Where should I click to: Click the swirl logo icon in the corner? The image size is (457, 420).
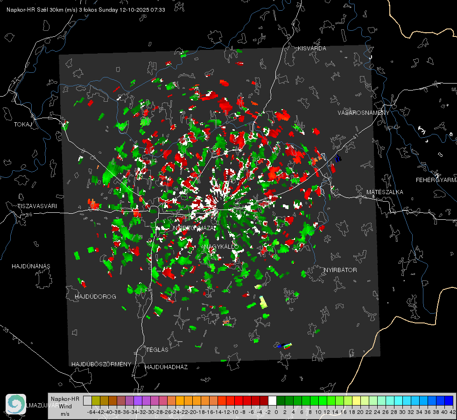16,404
